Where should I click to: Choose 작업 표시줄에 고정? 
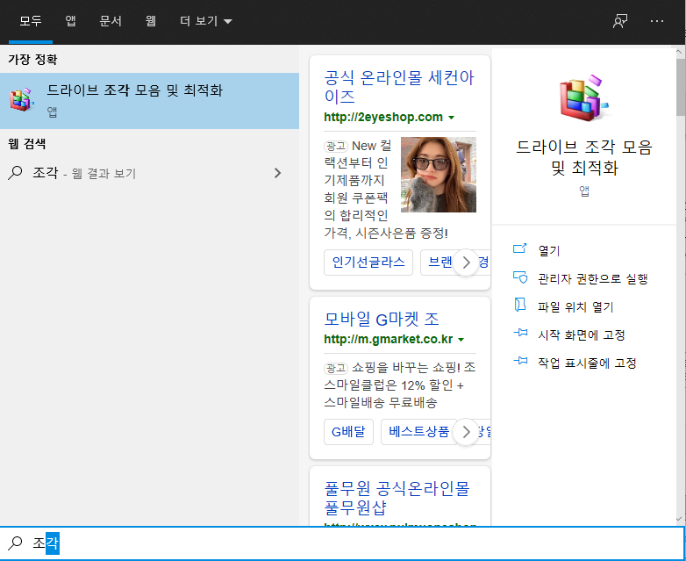point(587,363)
